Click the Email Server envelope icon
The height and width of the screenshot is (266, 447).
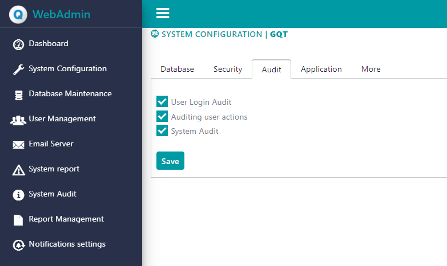click(x=18, y=145)
